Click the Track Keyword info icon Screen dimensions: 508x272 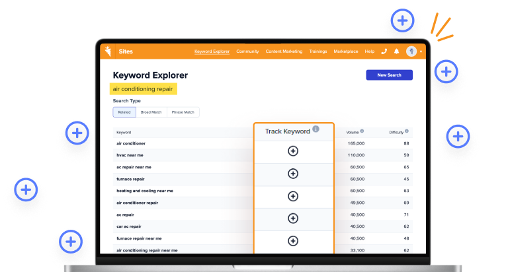click(x=316, y=129)
